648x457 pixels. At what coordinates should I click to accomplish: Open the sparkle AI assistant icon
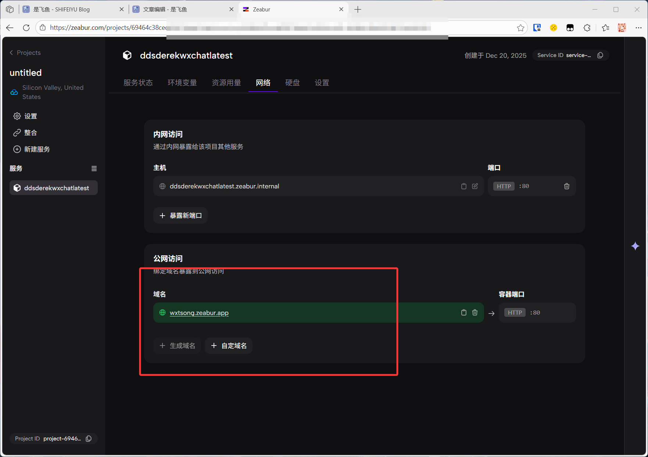click(635, 246)
